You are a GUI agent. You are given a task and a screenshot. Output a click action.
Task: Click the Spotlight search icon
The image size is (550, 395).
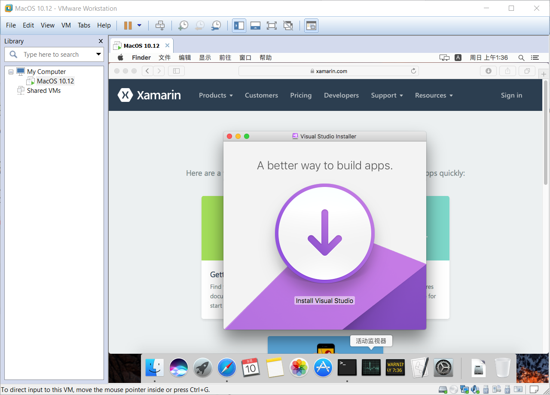[x=521, y=58]
